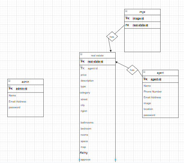This screenshot has height=163, width=184.
Task: Collapse the Imge table header toggle
Action: tap(126, 11)
